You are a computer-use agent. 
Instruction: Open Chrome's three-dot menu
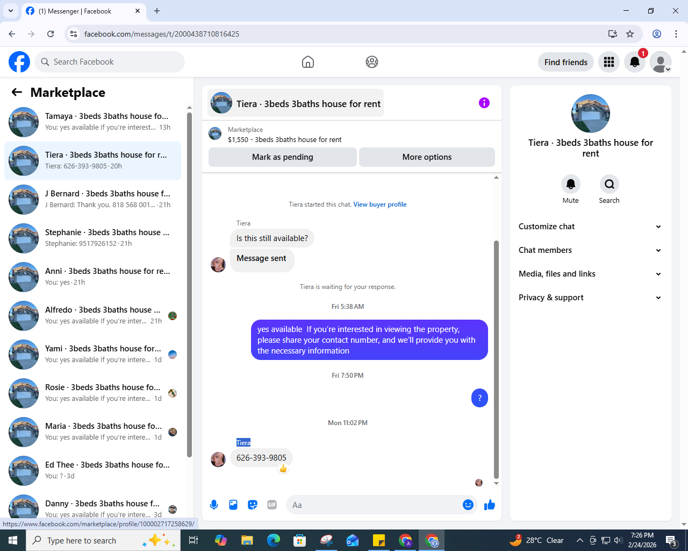point(676,34)
